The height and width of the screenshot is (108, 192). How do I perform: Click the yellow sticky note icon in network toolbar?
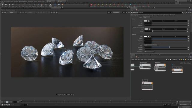coord(181,60)
